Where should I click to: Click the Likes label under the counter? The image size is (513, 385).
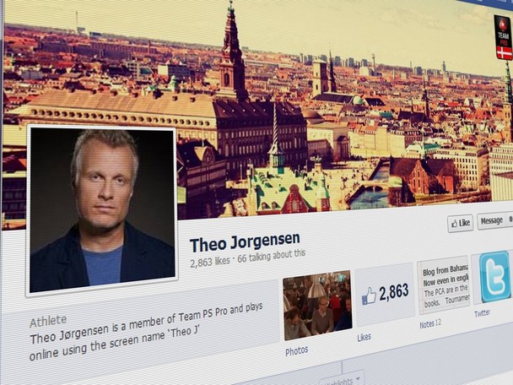tap(364, 337)
